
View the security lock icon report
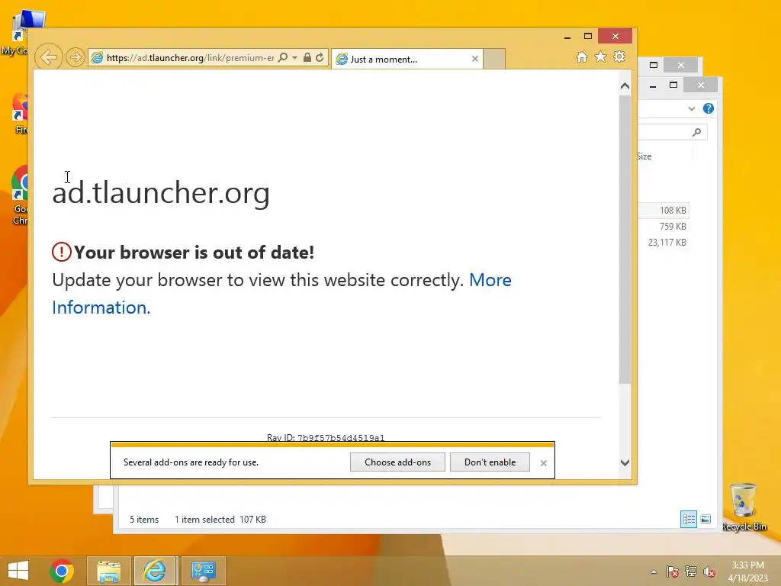[x=307, y=57]
